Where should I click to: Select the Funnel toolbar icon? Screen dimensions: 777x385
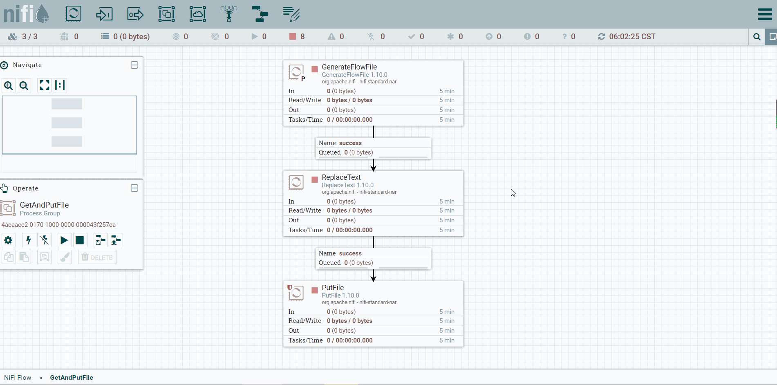229,14
